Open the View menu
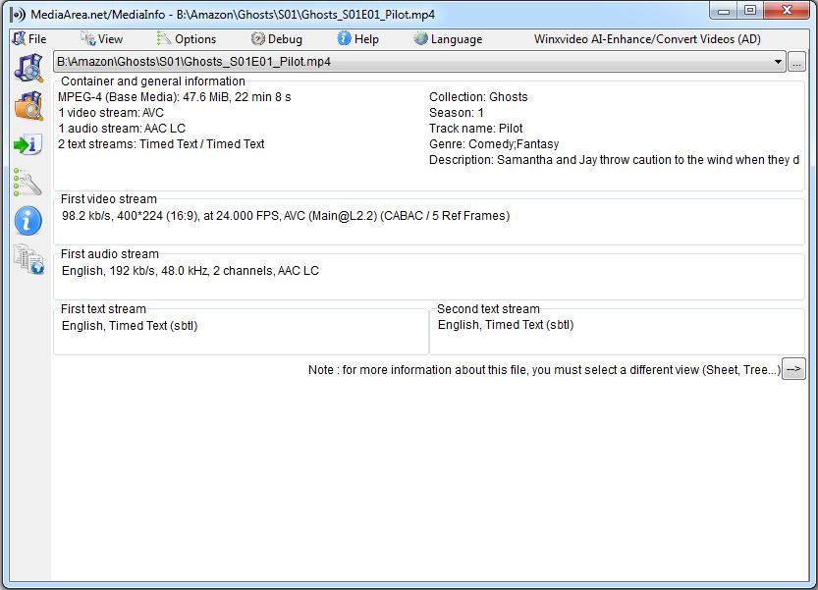Viewport: 818px width, 590px height. (x=101, y=39)
